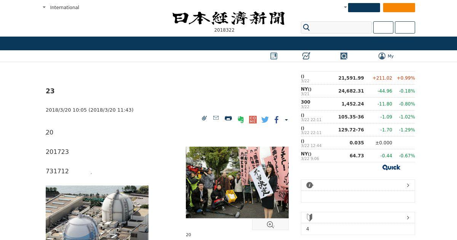This screenshot has width=457, height=240.
Task: Share the article on Twitter
Action: click(265, 120)
